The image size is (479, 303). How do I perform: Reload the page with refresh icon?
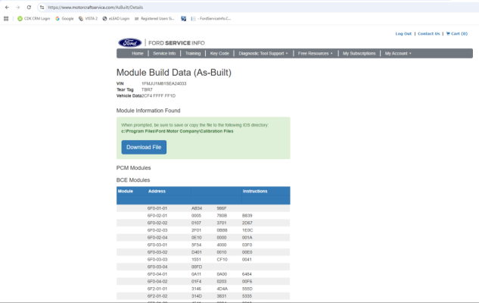point(29,8)
